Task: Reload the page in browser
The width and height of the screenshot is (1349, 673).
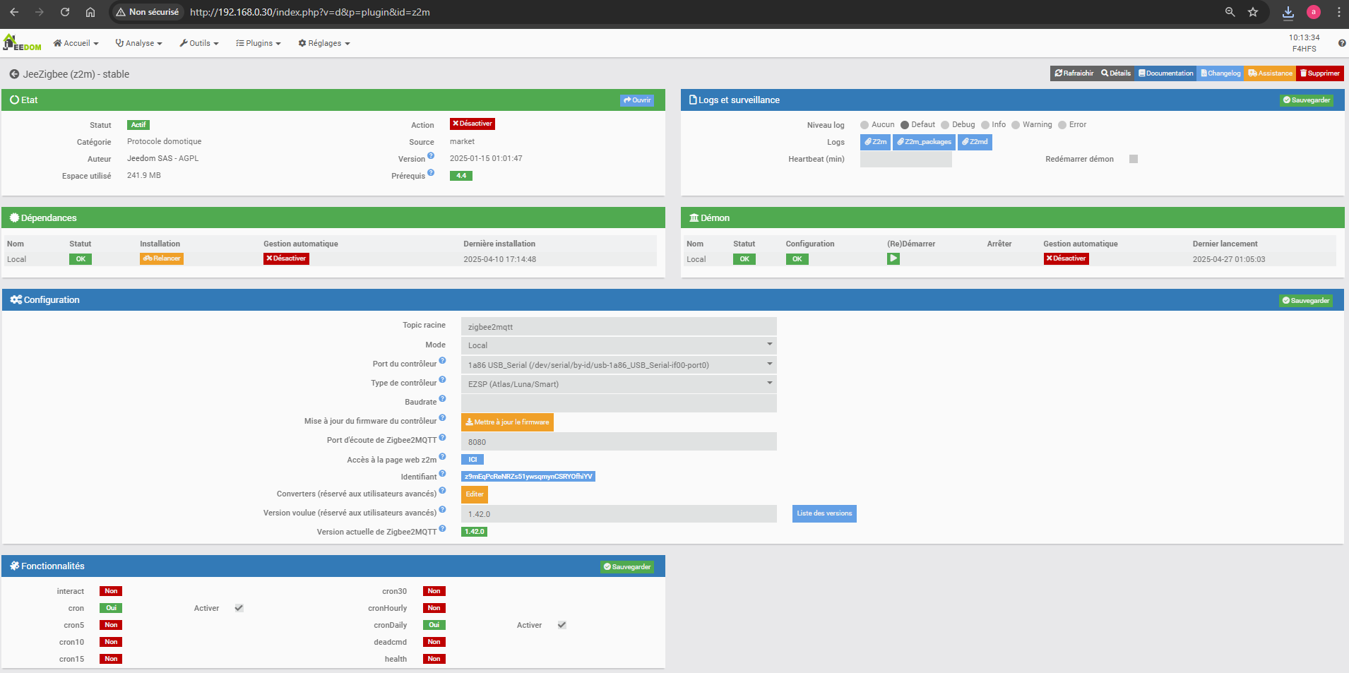Action: pos(65,12)
